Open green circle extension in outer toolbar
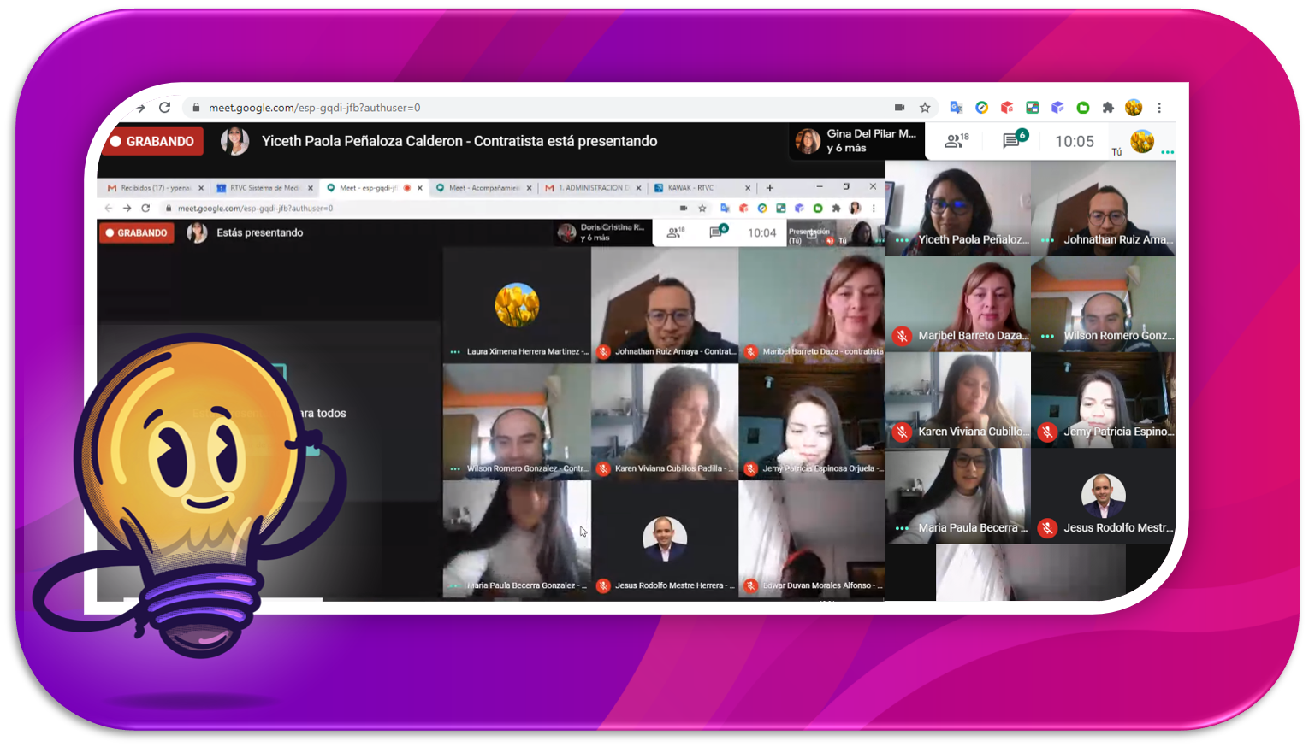The height and width of the screenshot is (747, 1309). tap(1083, 108)
